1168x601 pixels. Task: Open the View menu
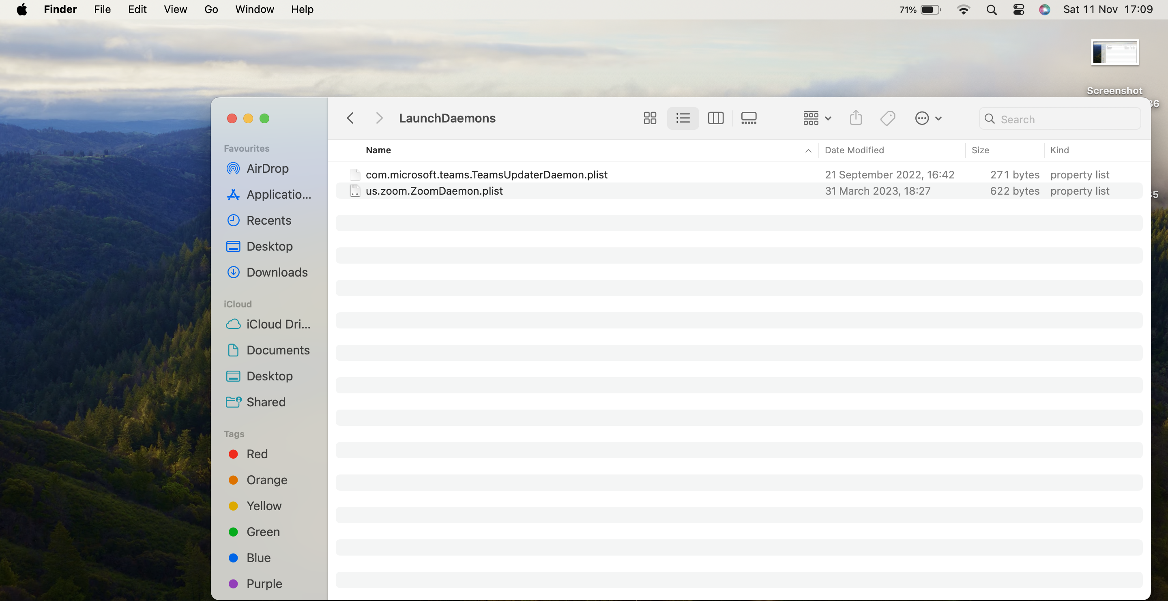click(175, 9)
